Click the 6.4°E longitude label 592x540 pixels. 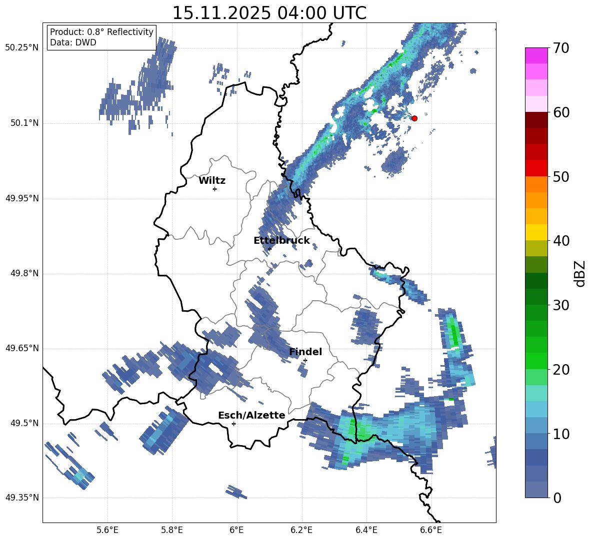(x=366, y=530)
